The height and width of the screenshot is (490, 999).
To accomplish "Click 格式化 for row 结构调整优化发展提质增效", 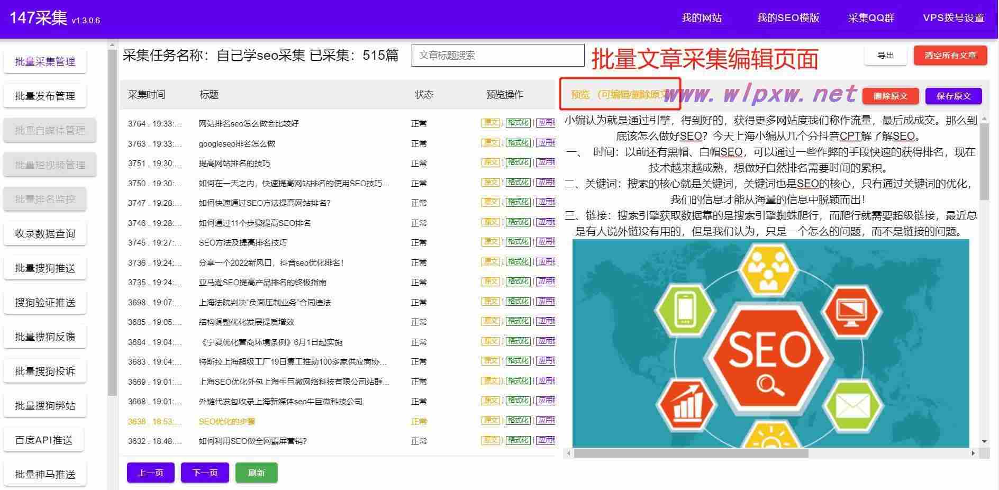I will tap(518, 321).
